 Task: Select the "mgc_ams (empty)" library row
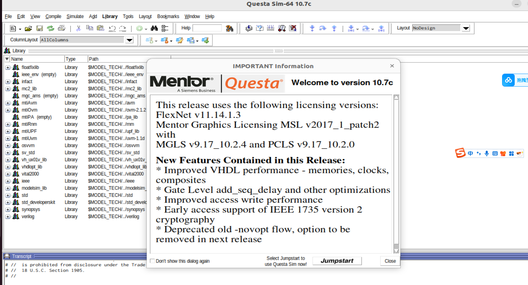point(75,96)
